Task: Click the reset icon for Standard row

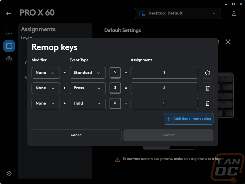Action: (207, 73)
